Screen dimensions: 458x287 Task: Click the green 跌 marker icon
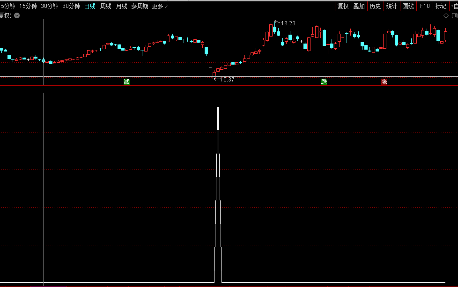click(x=324, y=82)
